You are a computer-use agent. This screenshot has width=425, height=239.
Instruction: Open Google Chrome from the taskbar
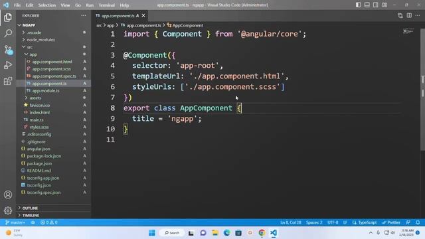click(262, 233)
